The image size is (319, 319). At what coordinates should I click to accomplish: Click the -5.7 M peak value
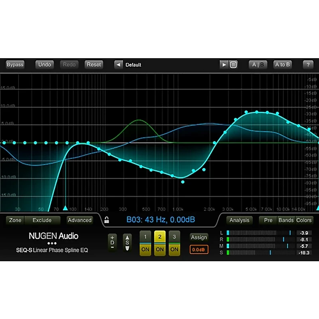point(304,246)
